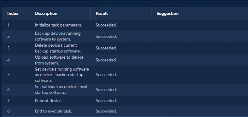Select Set device's running software as backup row
Screen dimensions: 248x117
pyautogui.click(x=125, y=75)
